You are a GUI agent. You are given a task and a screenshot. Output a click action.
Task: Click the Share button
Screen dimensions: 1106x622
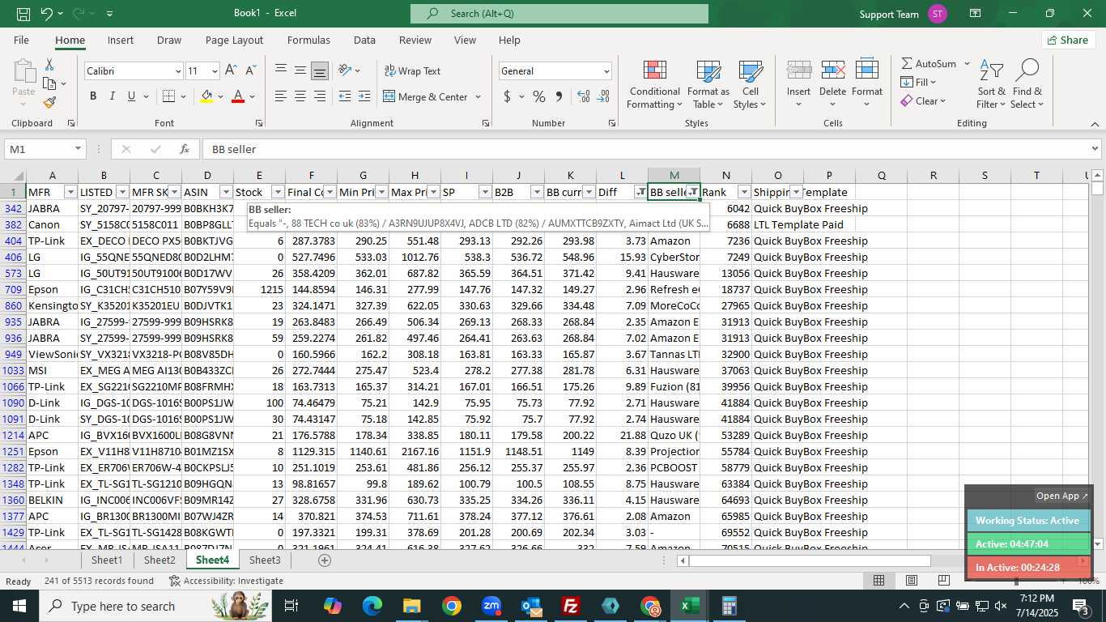point(1068,40)
